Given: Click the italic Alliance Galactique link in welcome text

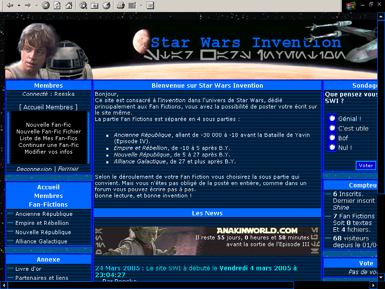Looking at the screenshot, I should coord(140,161).
